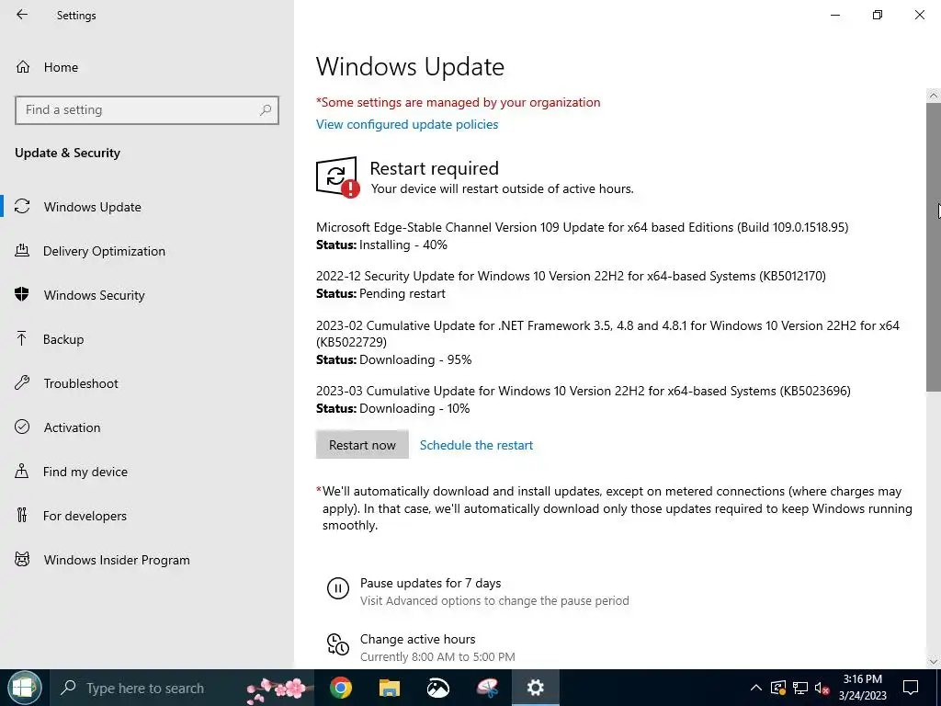The image size is (941, 706).
Task: Click the Troubleshoot wrench icon
Action: coord(22,382)
